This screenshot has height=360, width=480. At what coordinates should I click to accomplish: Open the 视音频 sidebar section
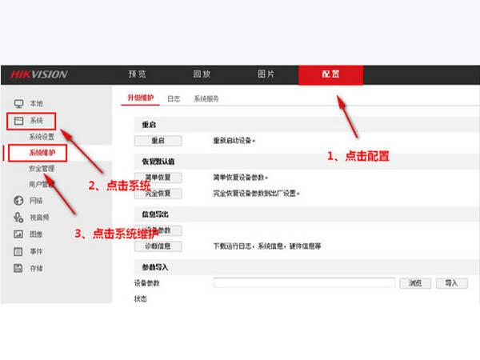tap(39, 218)
